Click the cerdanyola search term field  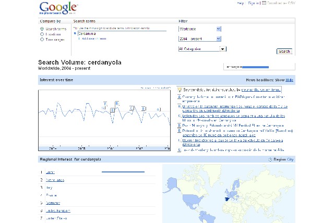pos(122,33)
